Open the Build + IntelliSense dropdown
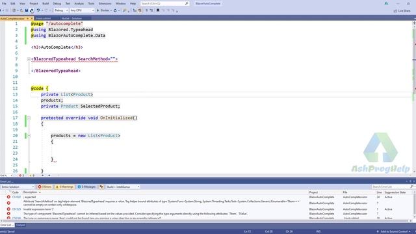Screen dimensions: 416x234 123,187
